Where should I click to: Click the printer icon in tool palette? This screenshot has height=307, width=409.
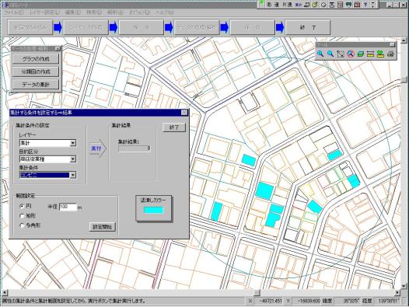click(x=390, y=54)
